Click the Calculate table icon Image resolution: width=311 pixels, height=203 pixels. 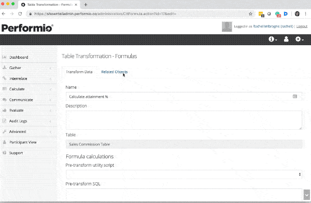[x=4, y=89]
